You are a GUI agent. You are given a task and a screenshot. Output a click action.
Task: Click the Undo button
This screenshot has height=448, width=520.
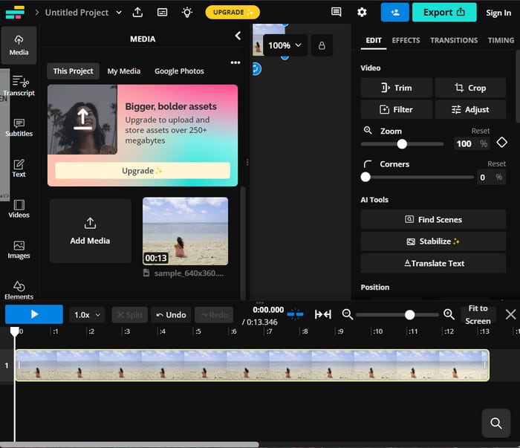coord(171,315)
